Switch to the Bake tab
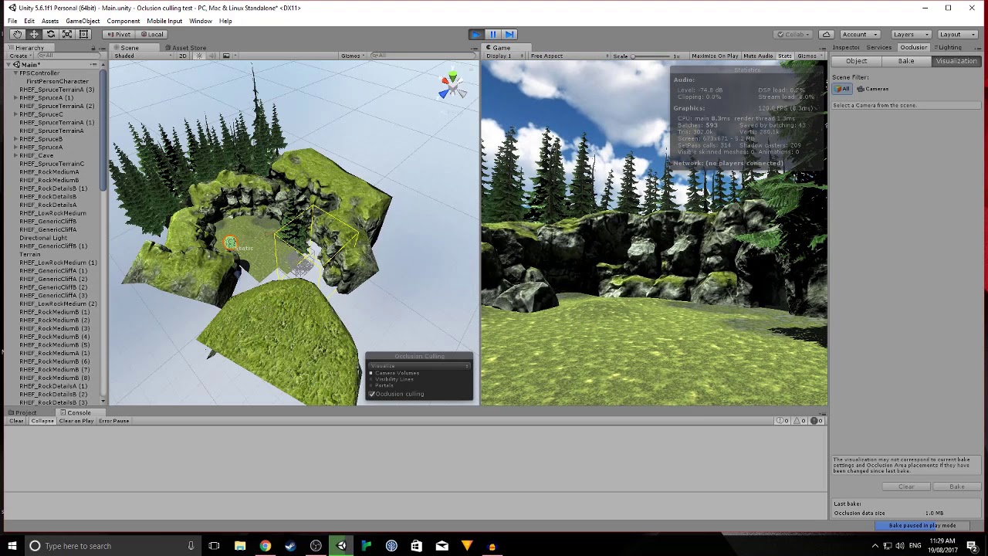Screen dimensions: 988x556 (x=906, y=61)
